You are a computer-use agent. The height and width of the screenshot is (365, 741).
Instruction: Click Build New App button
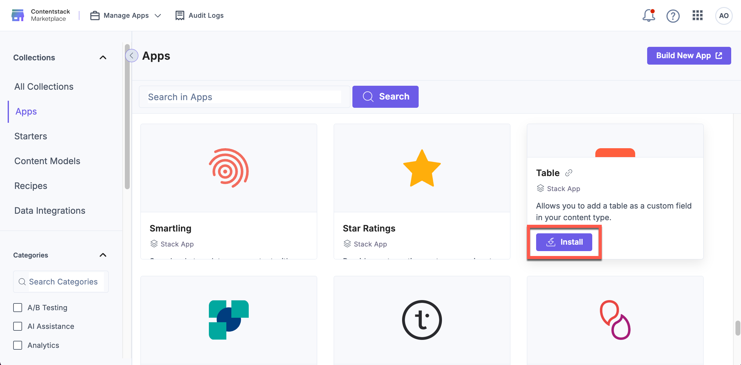(689, 56)
